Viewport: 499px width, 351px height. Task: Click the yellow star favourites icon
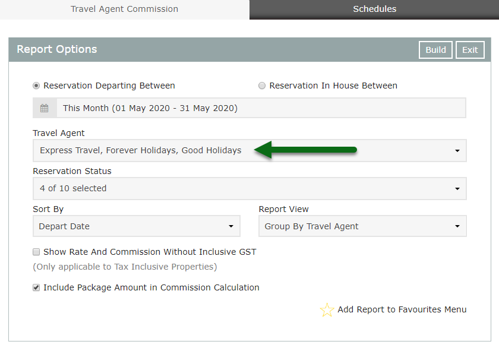(327, 309)
